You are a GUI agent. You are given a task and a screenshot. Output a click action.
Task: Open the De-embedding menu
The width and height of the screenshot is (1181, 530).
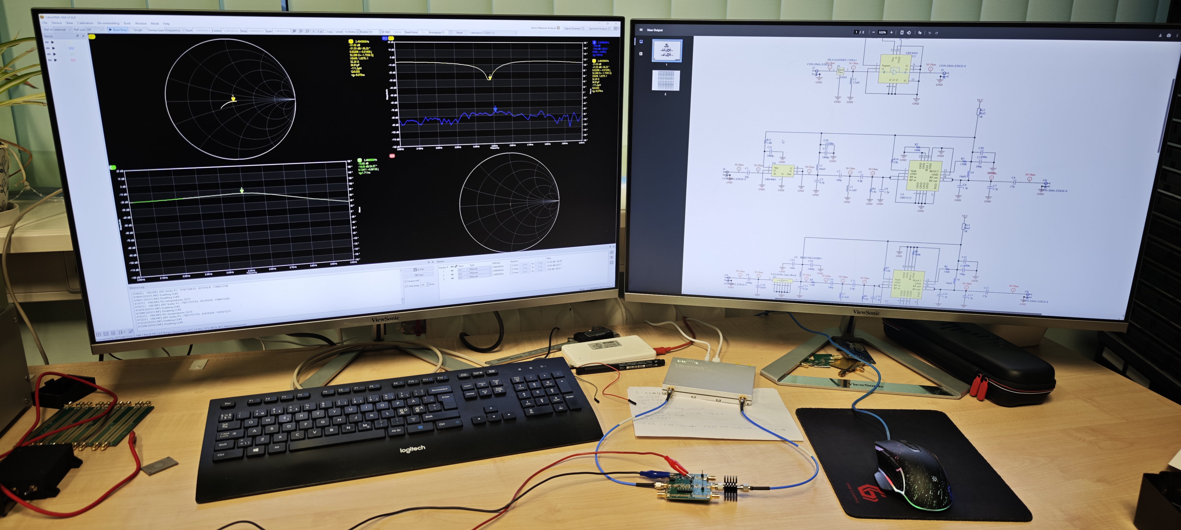click(108, 23)
